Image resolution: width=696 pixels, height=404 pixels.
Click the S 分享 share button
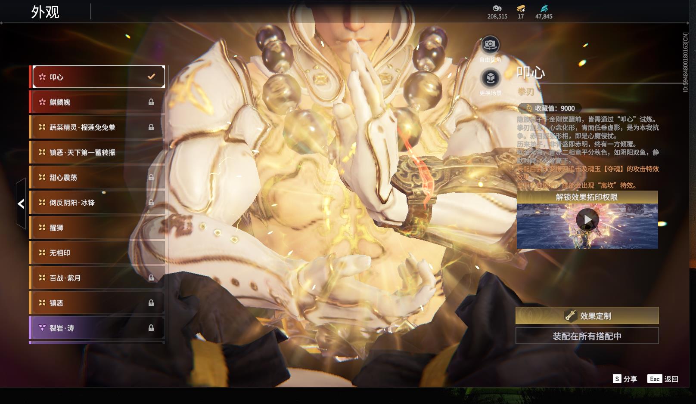pos(625,379)
